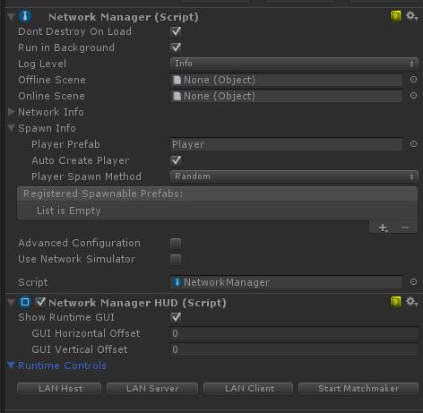The image size is (423, 413).
Task: Expand the Network Info section
Action: (x=12, y=112)
